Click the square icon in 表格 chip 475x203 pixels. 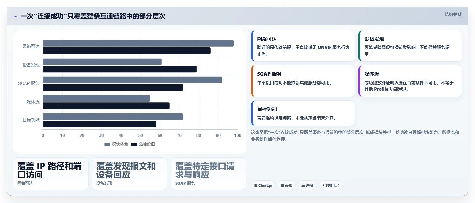tap(282, 185)
